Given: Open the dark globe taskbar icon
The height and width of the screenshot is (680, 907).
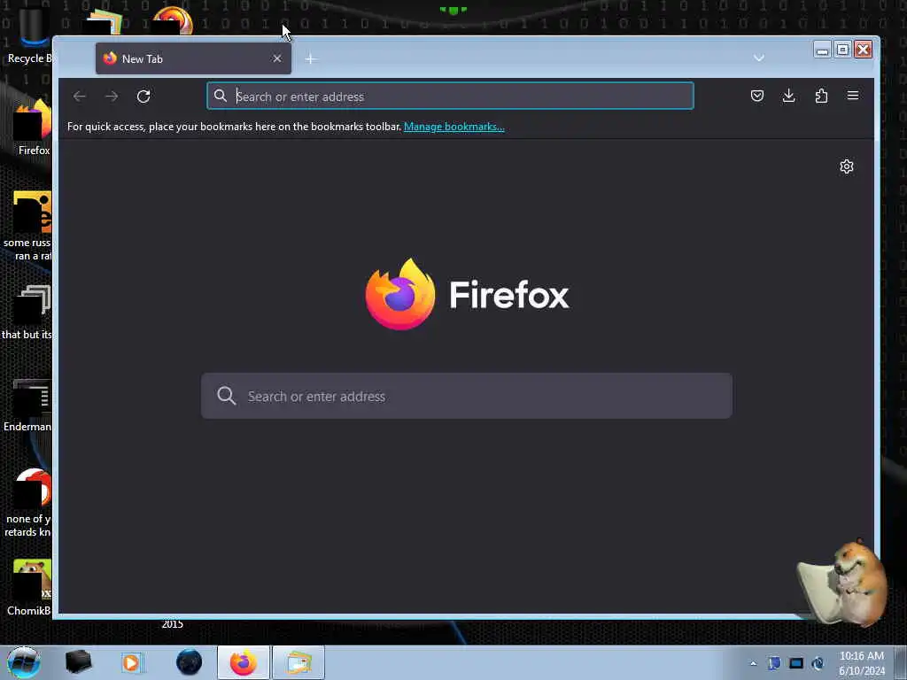Looking at the screenshot, I should point(189,662).
